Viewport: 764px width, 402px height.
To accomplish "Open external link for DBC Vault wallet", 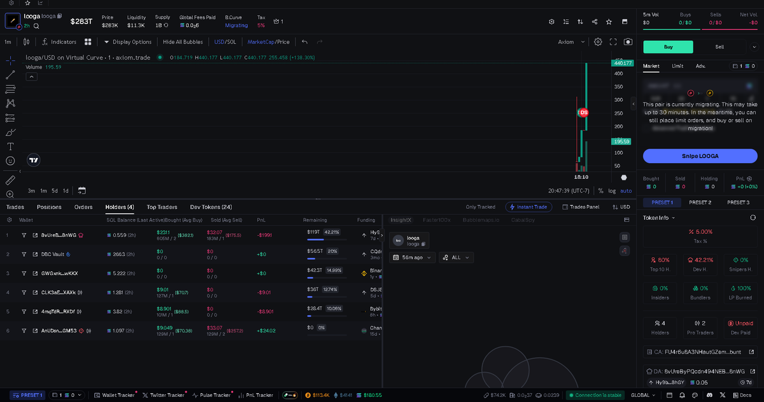I will pyautogui.click(x=35, y=254).
